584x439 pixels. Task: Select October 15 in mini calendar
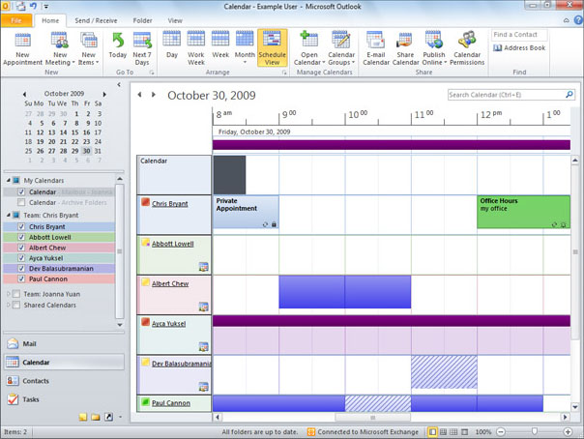(74, 132)
